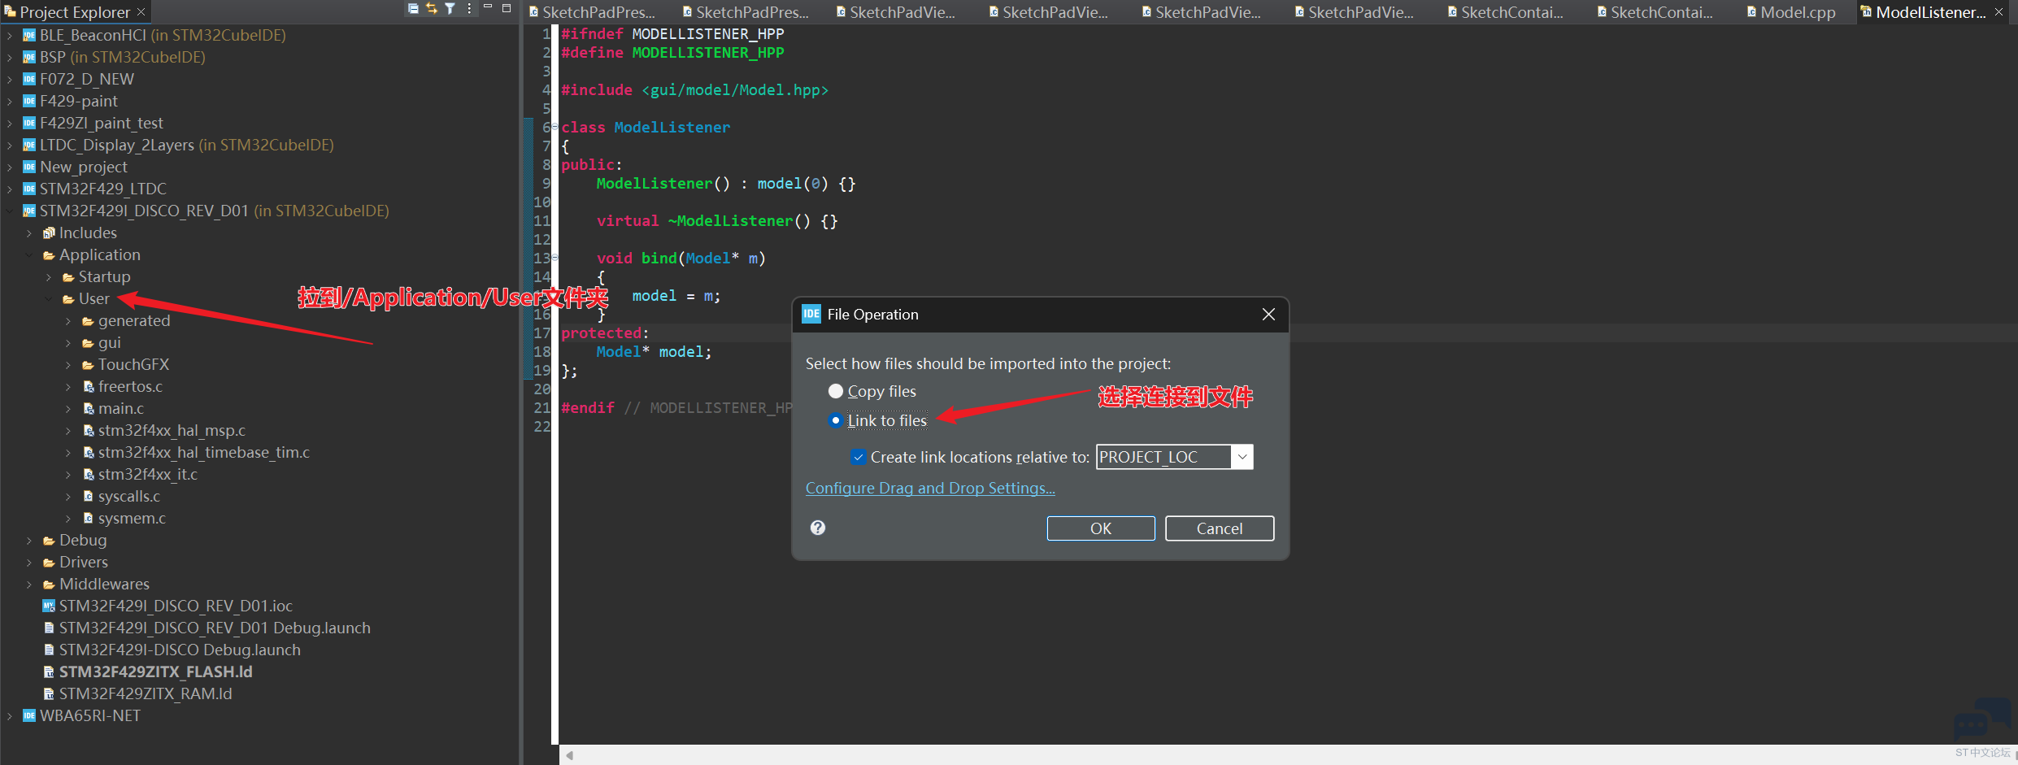Expand the BLE_BeaconHCI project node
The height and width of the screenshot is (765, 2018).
pos(9,36)
